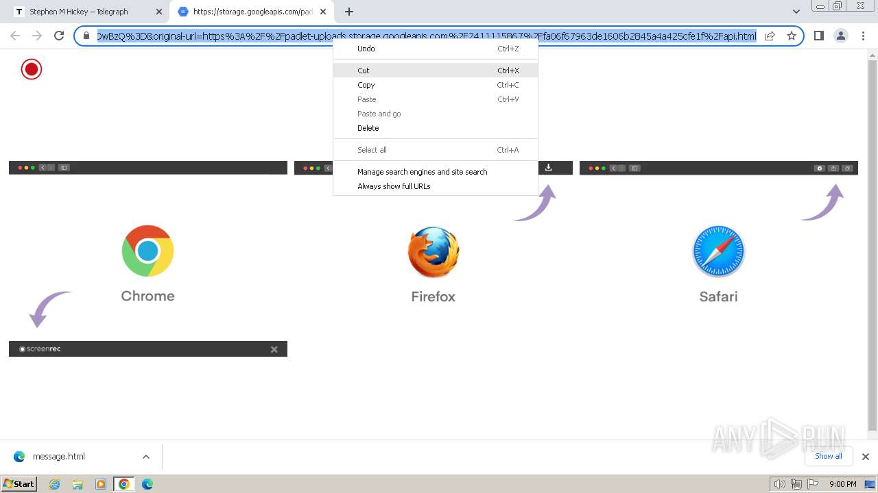Click the Safari label text
The height and width of the screenshot is (493, 878).
[x=718, y=296]
